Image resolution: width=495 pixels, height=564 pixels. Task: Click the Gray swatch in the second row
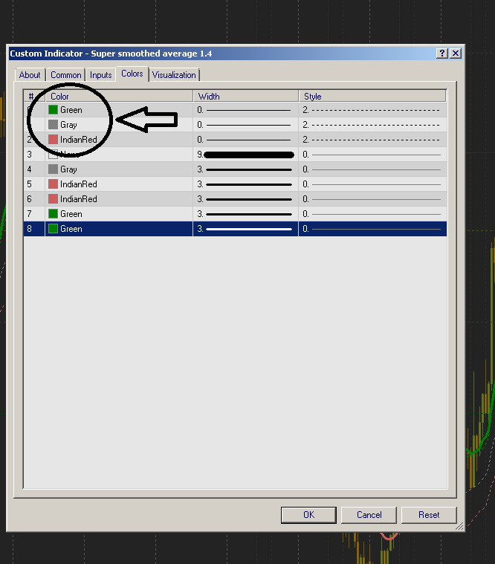pyautogui.click(x=53, y=124)
